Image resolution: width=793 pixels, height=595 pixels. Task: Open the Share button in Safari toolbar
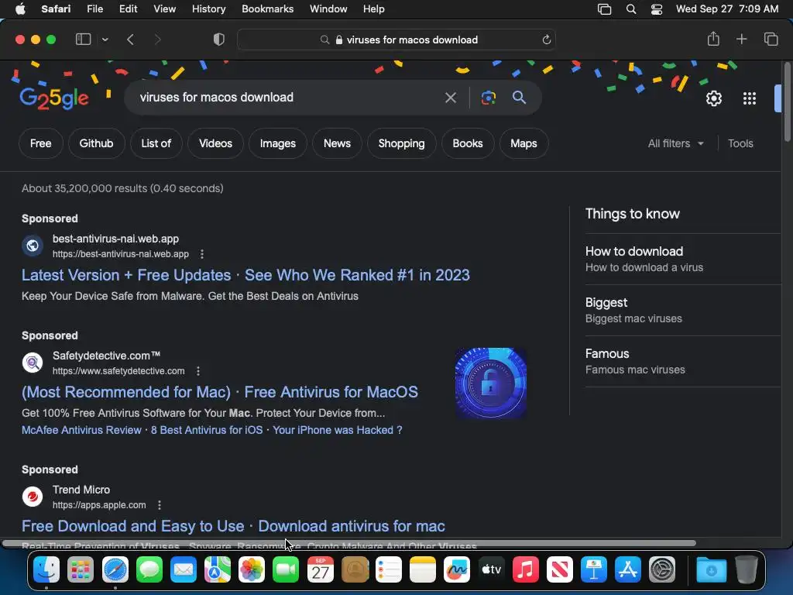coord(713,39)
